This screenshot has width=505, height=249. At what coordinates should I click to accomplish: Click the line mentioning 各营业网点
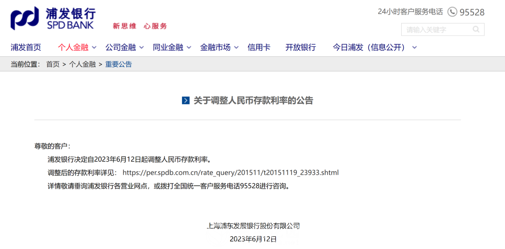[168, 186]
